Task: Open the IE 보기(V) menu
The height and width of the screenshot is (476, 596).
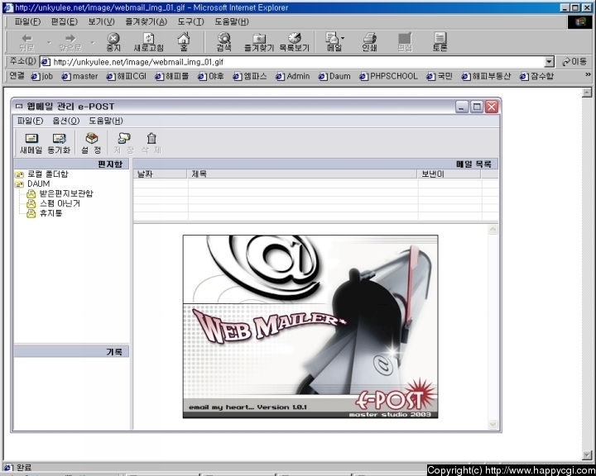Action: coord(101,21)
